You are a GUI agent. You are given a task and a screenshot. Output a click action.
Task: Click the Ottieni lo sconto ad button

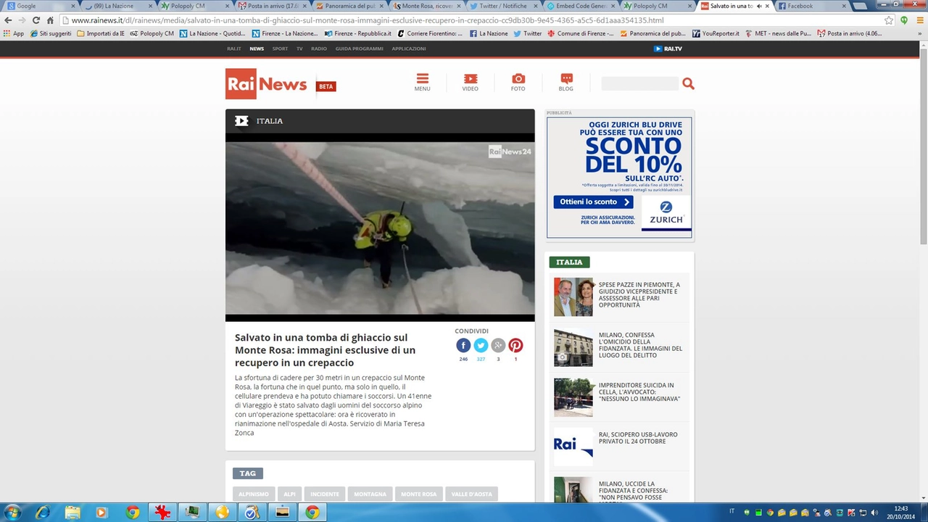point(593,202)
